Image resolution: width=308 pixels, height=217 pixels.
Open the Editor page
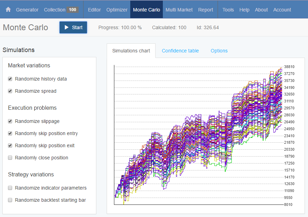(94, 10)
